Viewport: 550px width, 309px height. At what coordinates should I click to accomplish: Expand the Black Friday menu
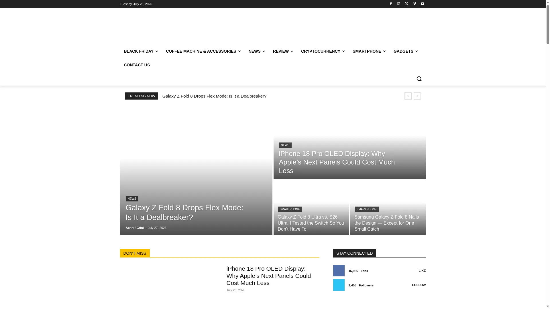pos(141,51)
